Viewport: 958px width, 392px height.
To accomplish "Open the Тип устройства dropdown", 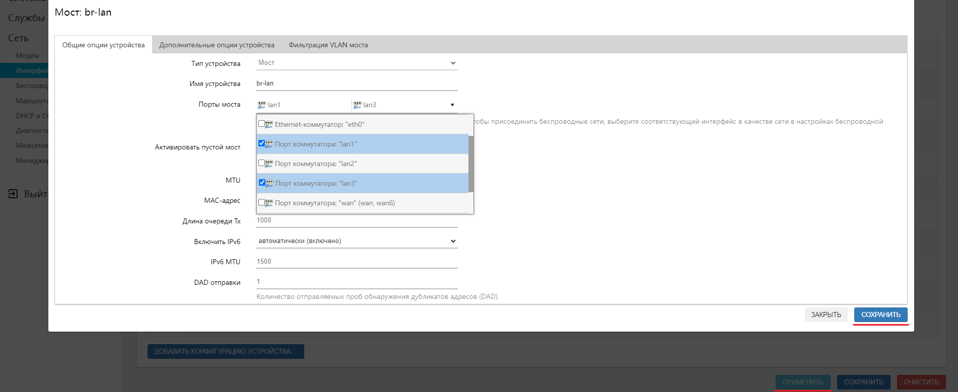I will [357, 63].
